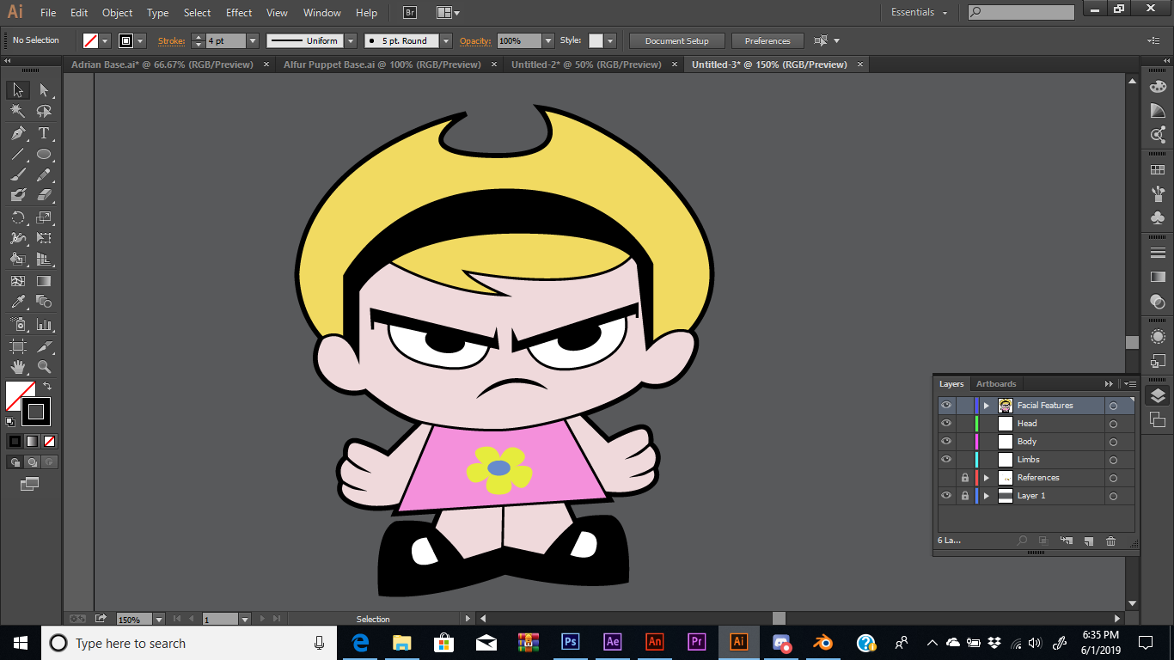
Task: Select the Rotate tool
Action: (x=17, y=217)
